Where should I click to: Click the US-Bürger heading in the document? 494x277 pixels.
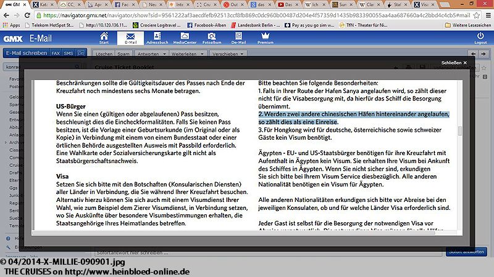[x=71, y=106]
